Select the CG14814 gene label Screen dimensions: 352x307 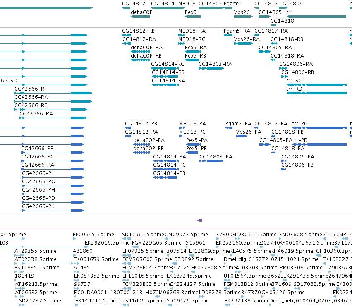pos(163,4)
